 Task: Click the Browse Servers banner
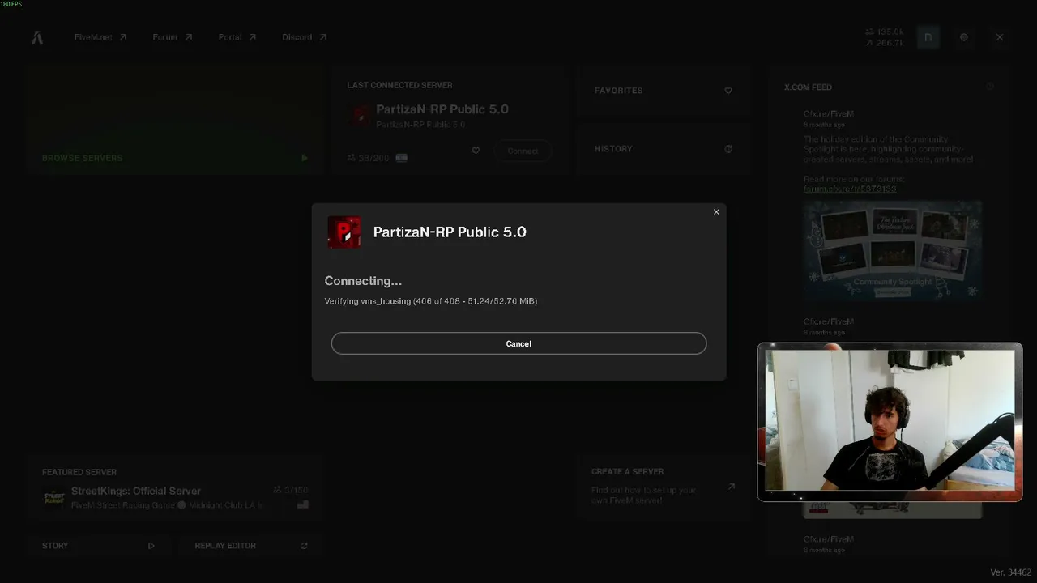tap(175, 121)
